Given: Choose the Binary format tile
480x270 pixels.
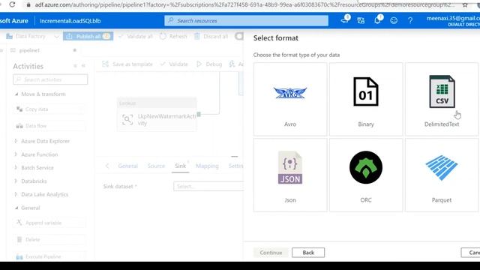Looking at the screenshot, I should pos(366,99).
